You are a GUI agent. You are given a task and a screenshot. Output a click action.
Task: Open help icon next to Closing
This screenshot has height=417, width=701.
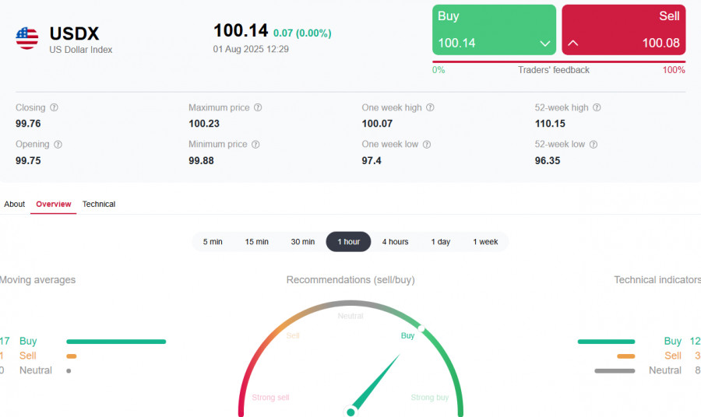(x=54, y=107)
